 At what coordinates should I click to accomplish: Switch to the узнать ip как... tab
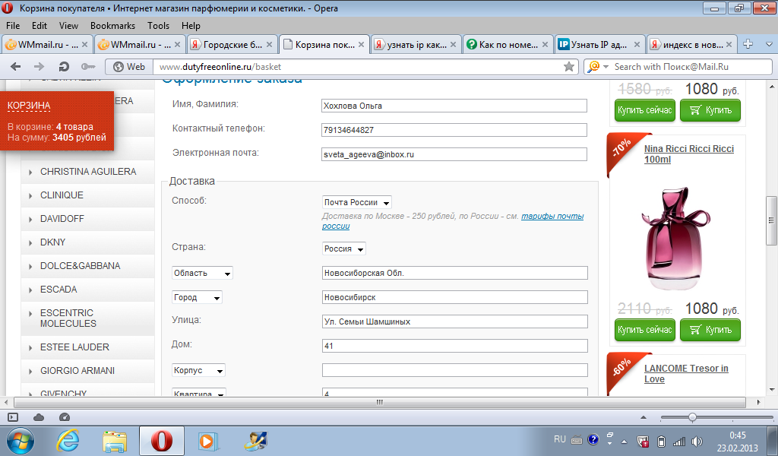416,45
